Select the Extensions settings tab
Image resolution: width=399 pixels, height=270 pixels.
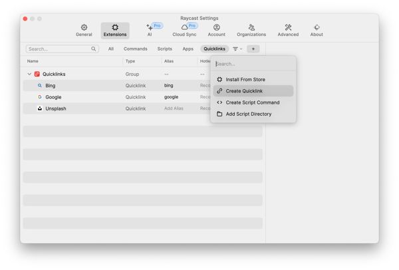click(115, 31)
